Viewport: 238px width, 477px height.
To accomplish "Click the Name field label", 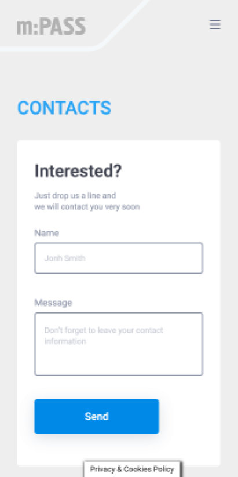I will tap(46, 234).
